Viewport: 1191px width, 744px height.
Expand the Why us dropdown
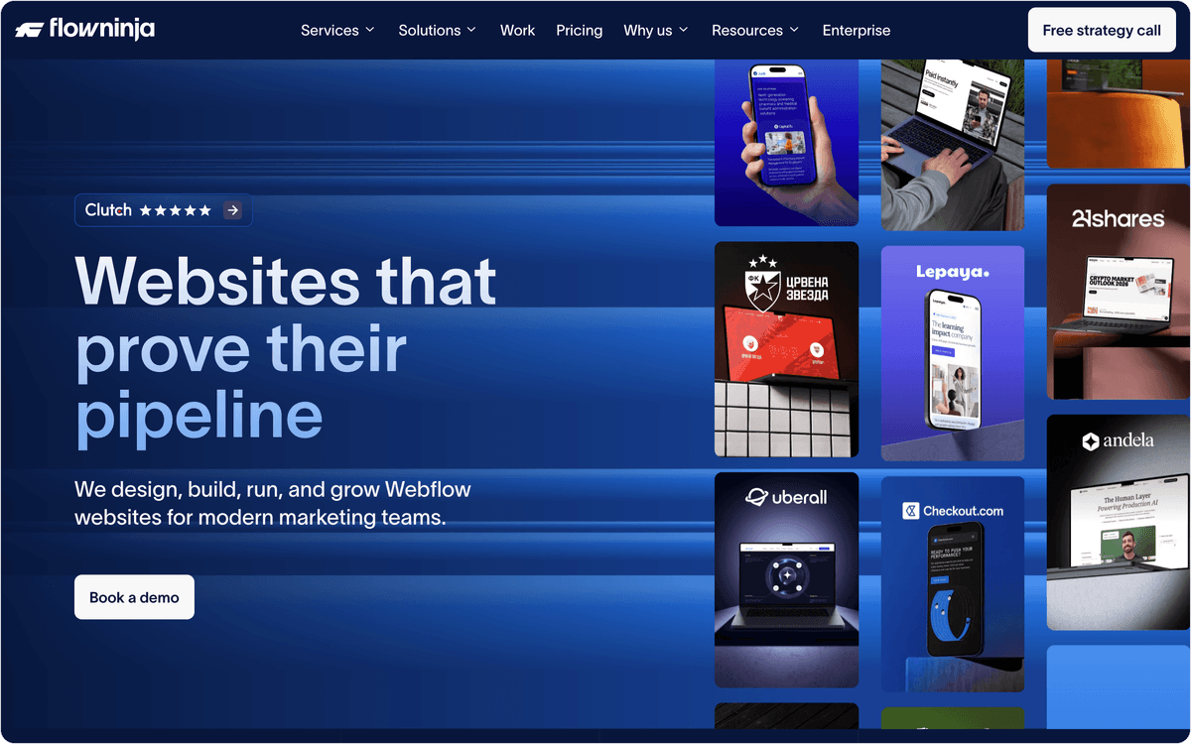(x=655, y=31)
